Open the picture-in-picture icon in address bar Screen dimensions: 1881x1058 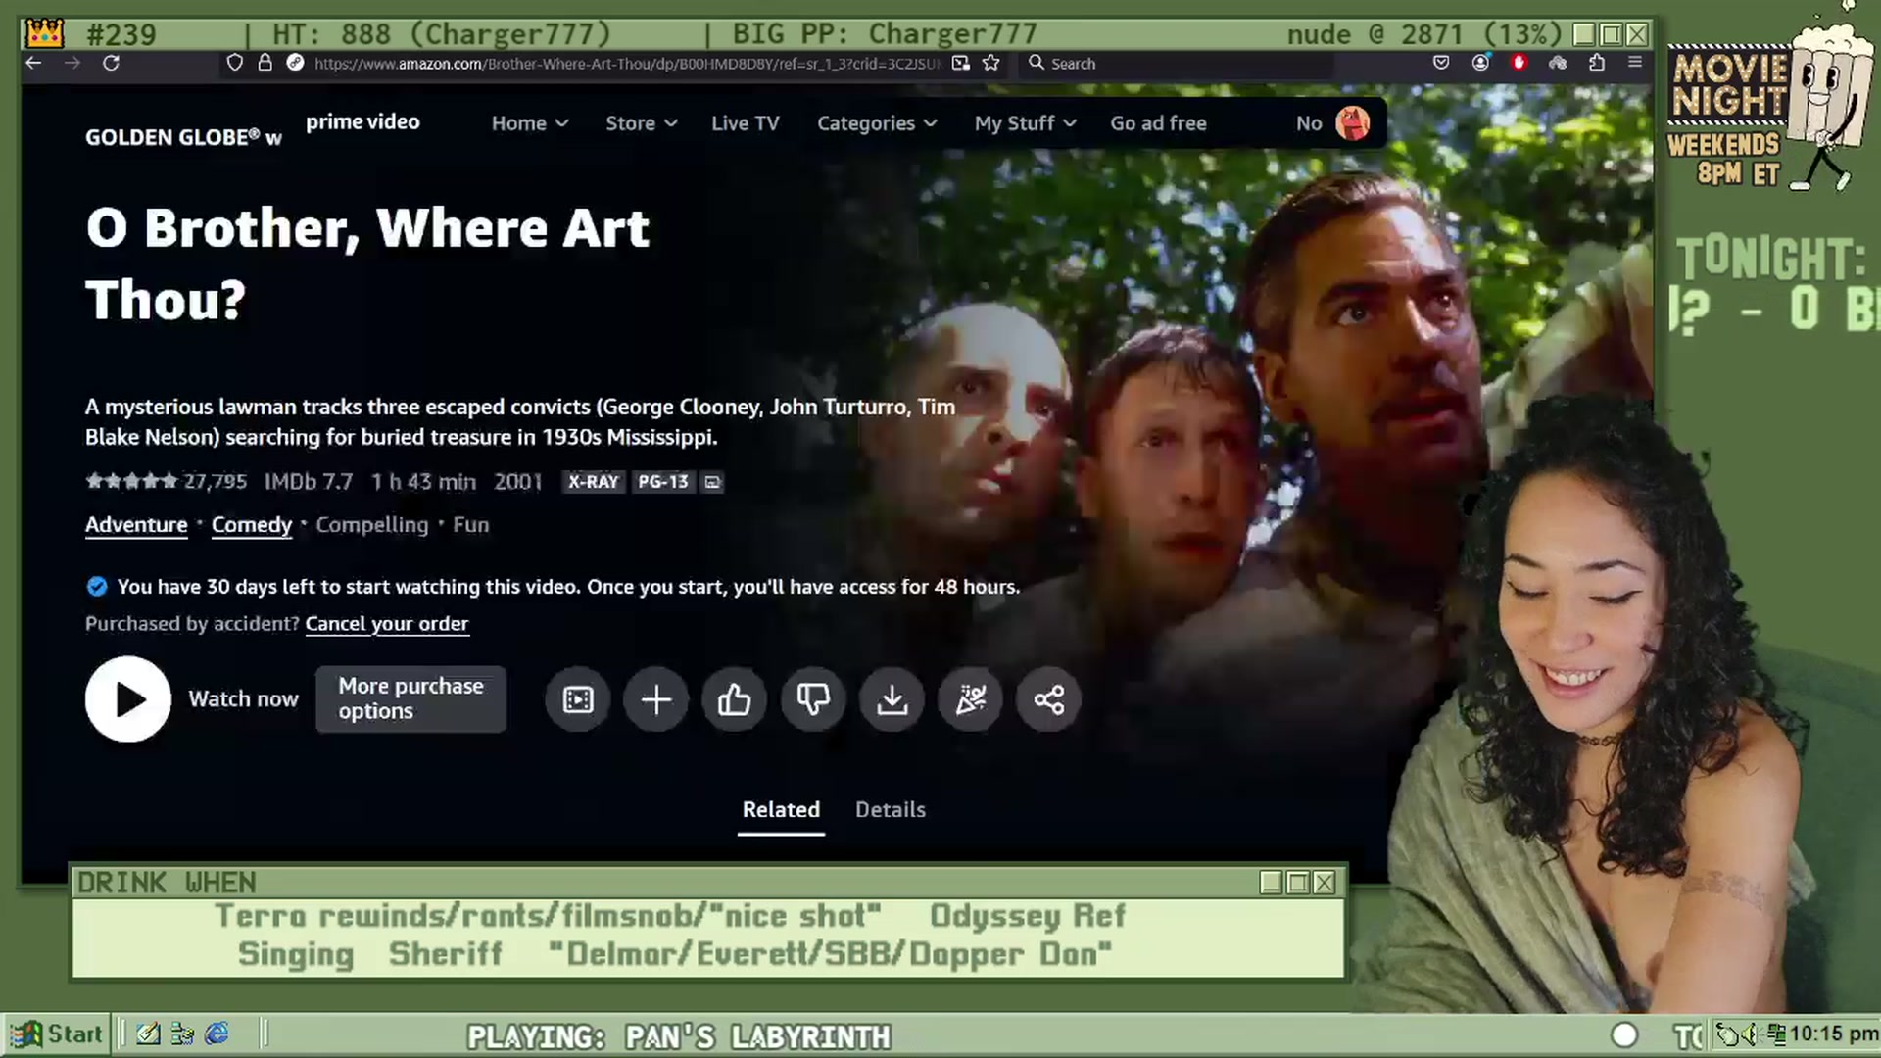click(961, 63)
